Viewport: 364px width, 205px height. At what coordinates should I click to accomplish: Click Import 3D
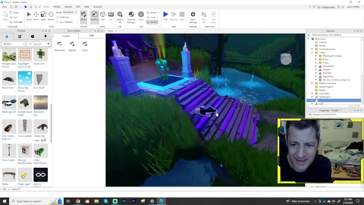120,17
